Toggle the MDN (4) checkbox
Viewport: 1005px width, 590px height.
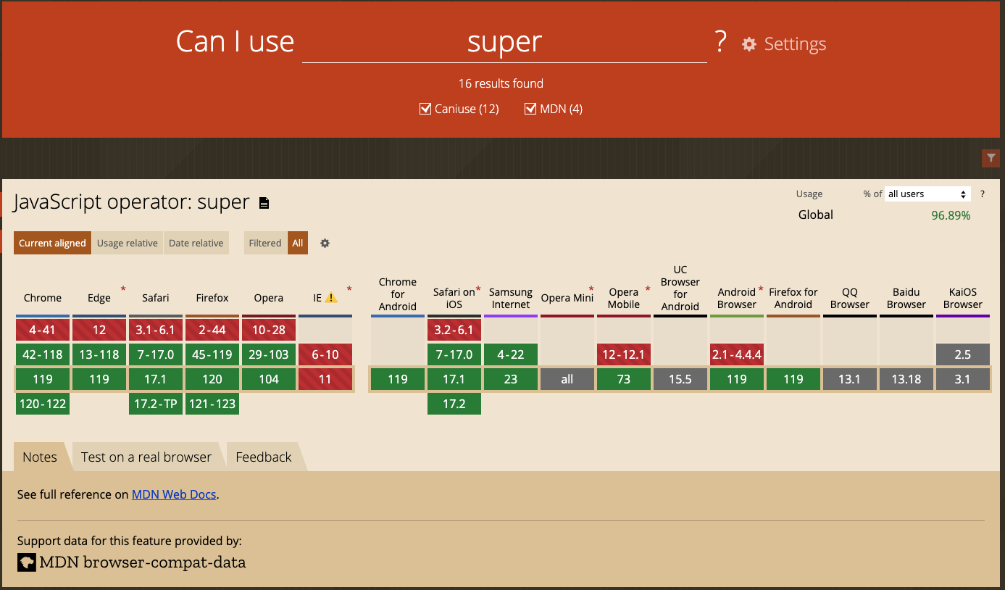pos(531,109)
